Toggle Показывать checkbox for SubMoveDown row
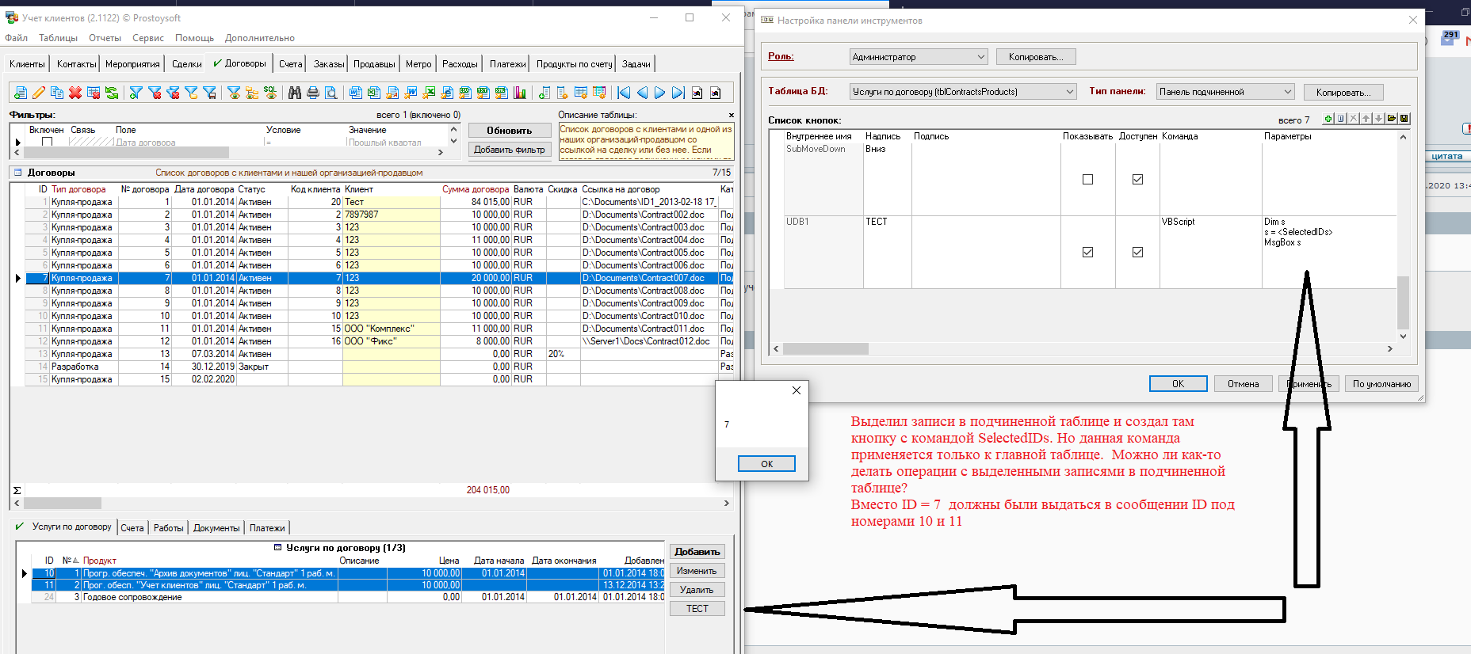The width and height of the screenshot is (1471, 654). pyautogui.click(x=1087, y=180)
